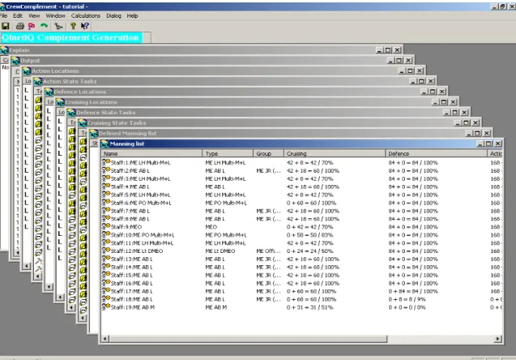Sort by the Defence column header
The width and height of the screenshot is (516, 360).
(x=436, y=153)
